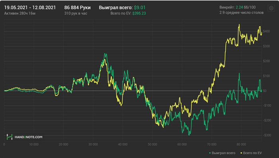Image resolution: width=279 pixels, height=158 pixels.
Task: Click the 40 000 x-axis label
Action: pos(123,144)
